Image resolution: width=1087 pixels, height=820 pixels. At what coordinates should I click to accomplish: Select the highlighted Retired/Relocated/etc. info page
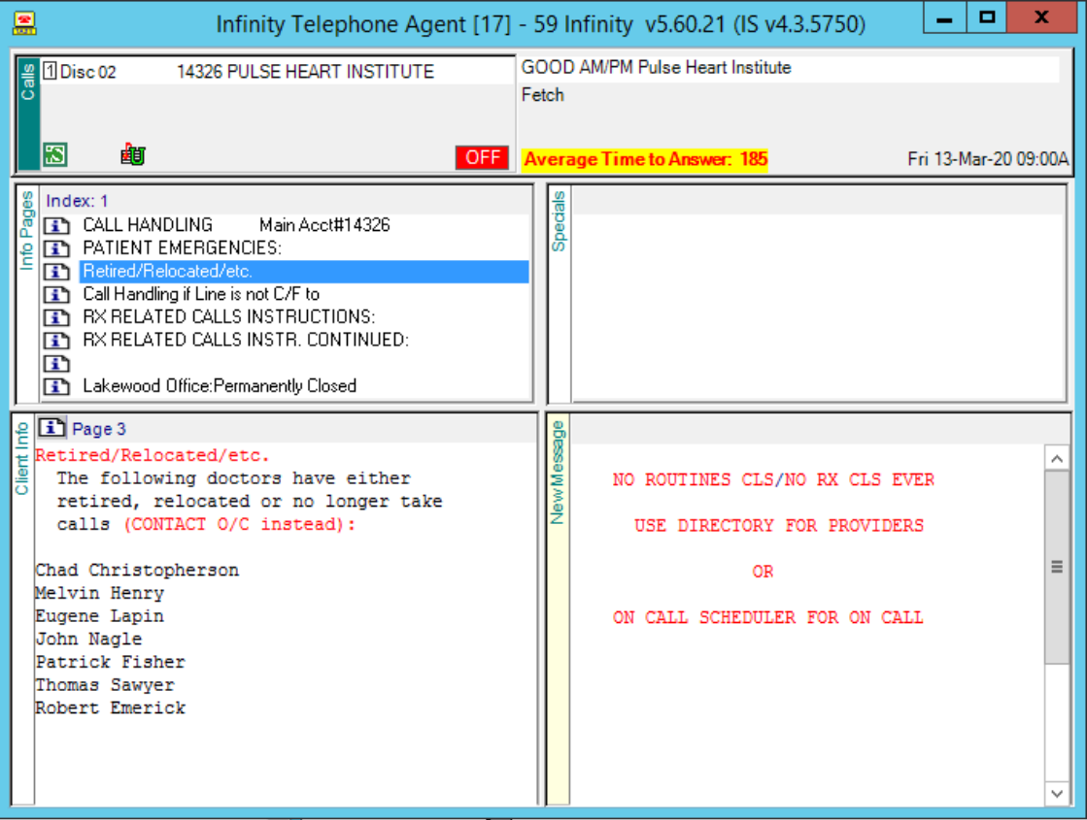pyautogui.click(x=304, y=271)
